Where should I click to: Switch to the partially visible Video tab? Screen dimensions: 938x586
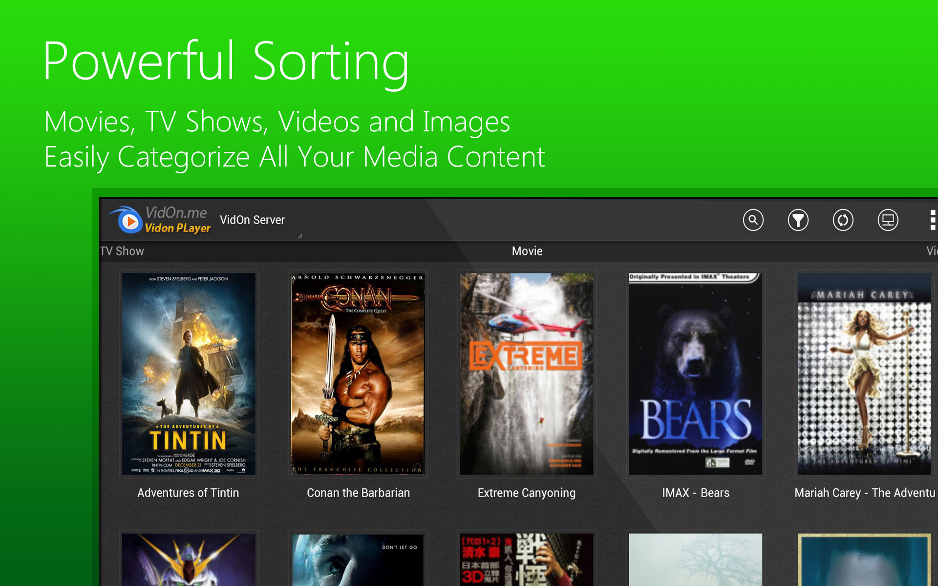click(x=931, y=251)
